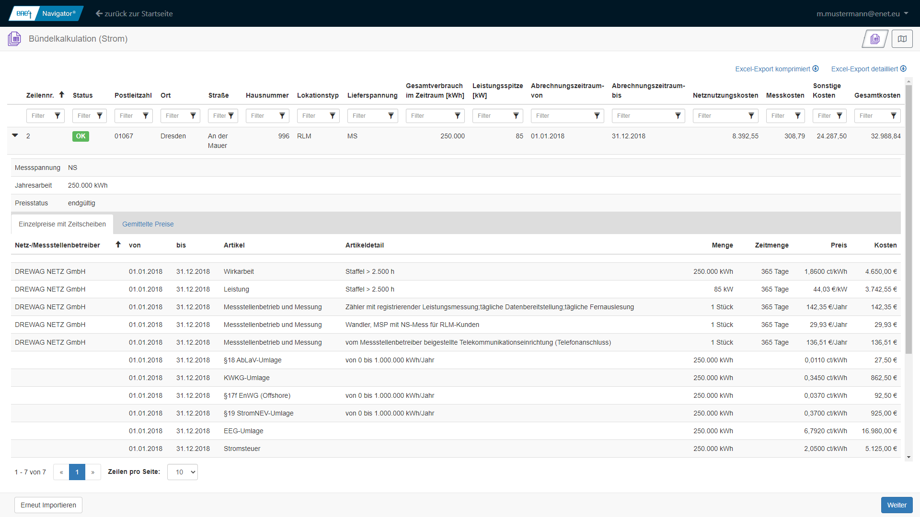The height and width of the screenshot is (517, 920).
Task: Go to previous page in pagination
Action: [x=61, y=472]
